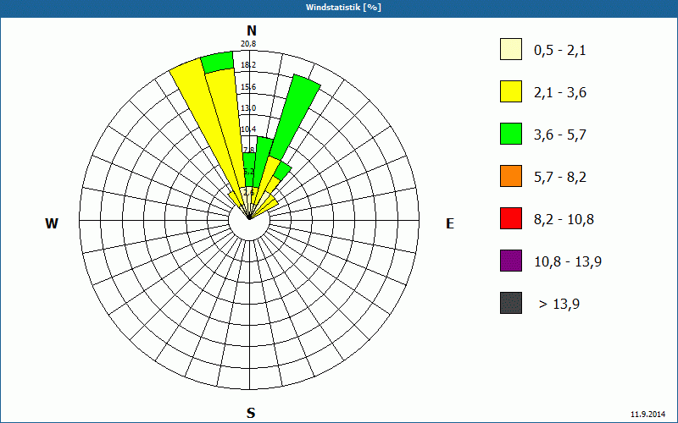Click the yellow 2,1 - 3,6 legend swatch
Viewport: 678px width, 423px height.
(x=511, y=91)
